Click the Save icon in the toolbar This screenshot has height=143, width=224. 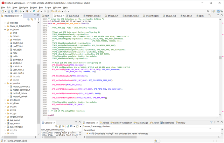pyautogui.click(x=9, y=12)
